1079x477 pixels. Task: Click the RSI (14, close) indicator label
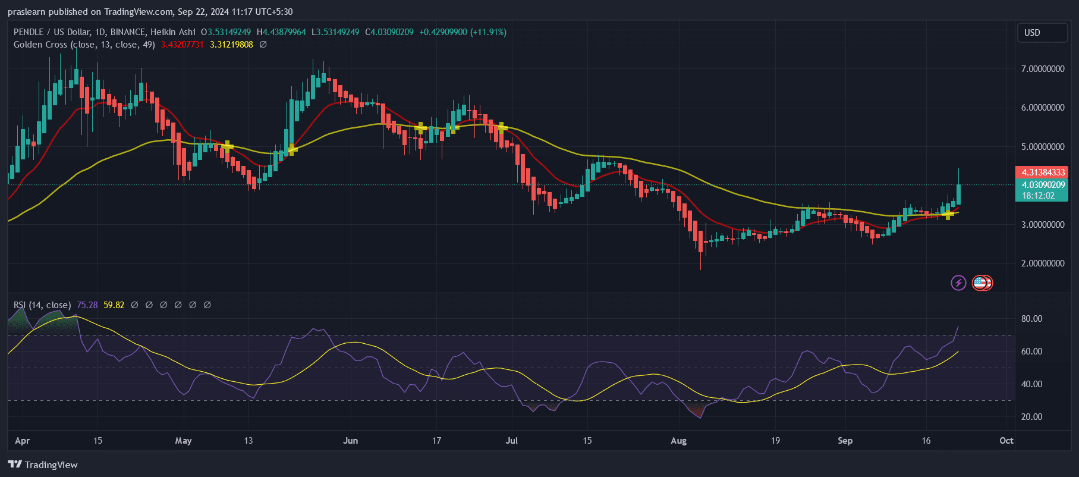click(42, 305)
